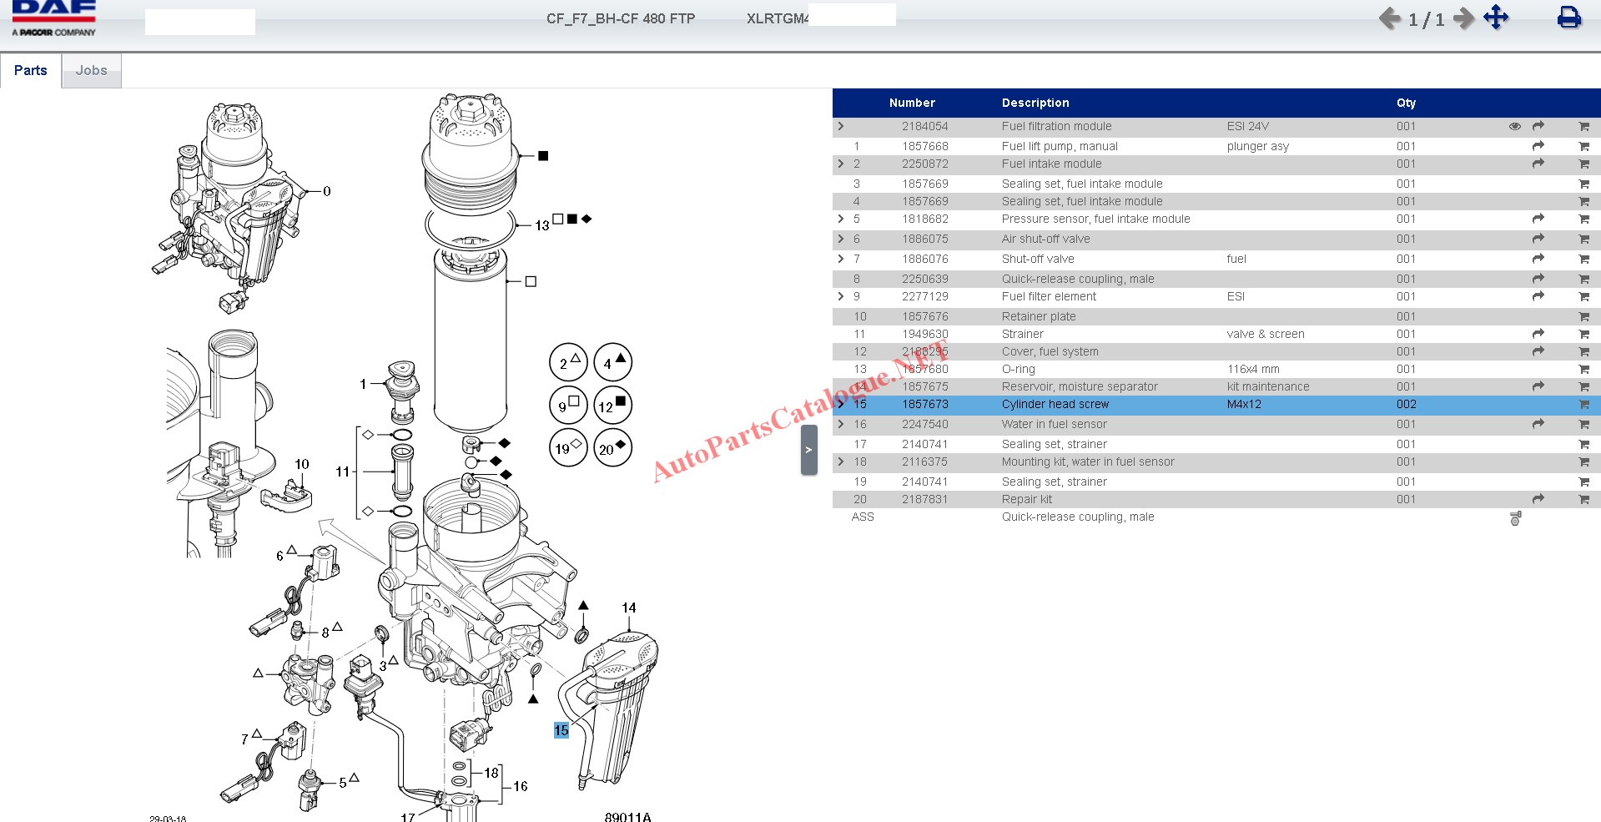Viewport: 1601px width, 822px height.
Task: Expand the Water in fuel sensor row
Action: pyautogui.click(x=841, y=424)
